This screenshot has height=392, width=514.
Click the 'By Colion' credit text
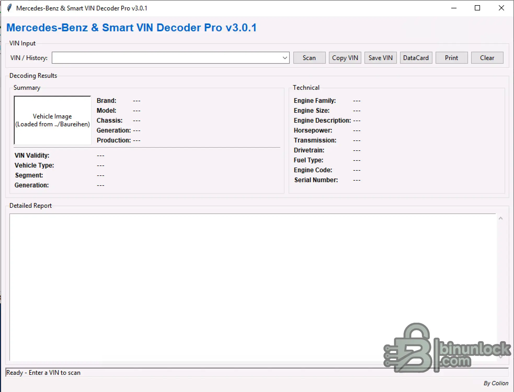click(496, 383)
